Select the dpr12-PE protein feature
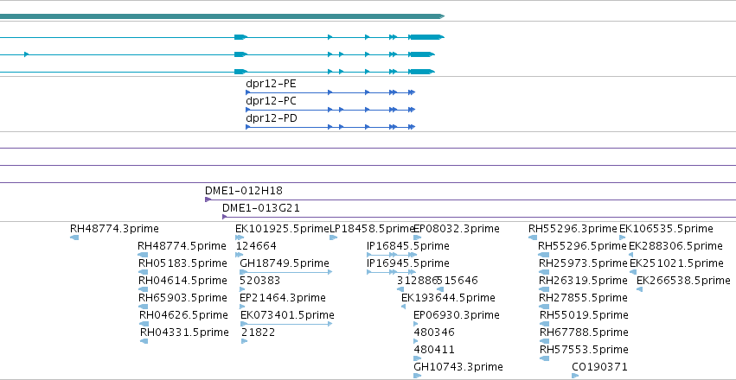 pyautogui.click(x=330, y=92)
